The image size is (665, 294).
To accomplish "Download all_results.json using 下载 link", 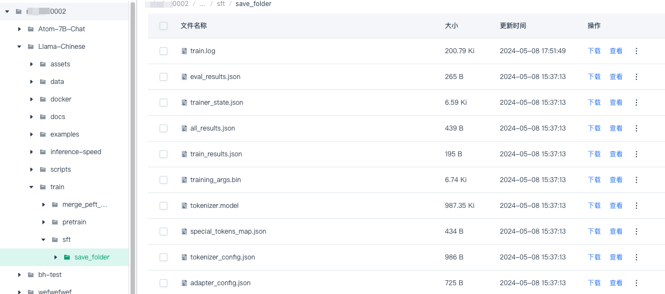I will (x=594, y=128).
